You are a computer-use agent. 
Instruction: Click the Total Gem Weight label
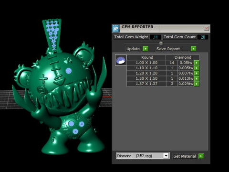[131, 37]
